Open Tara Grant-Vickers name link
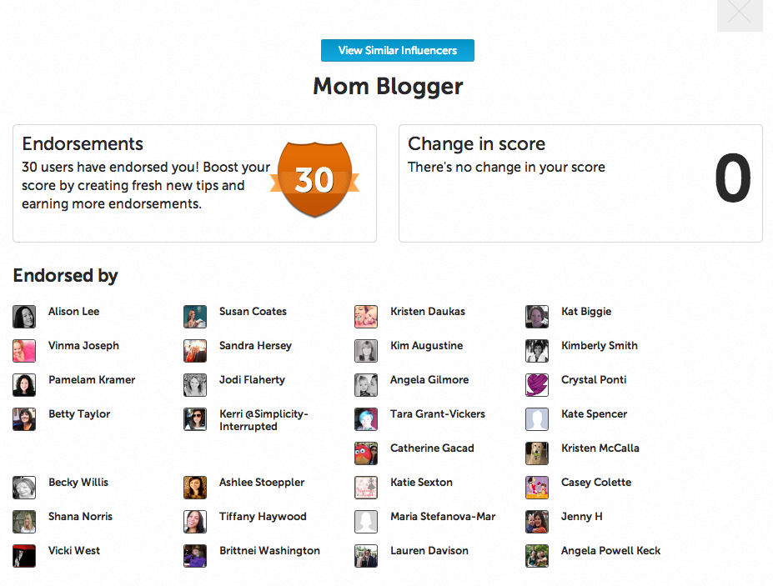 [x=438, y=414]
